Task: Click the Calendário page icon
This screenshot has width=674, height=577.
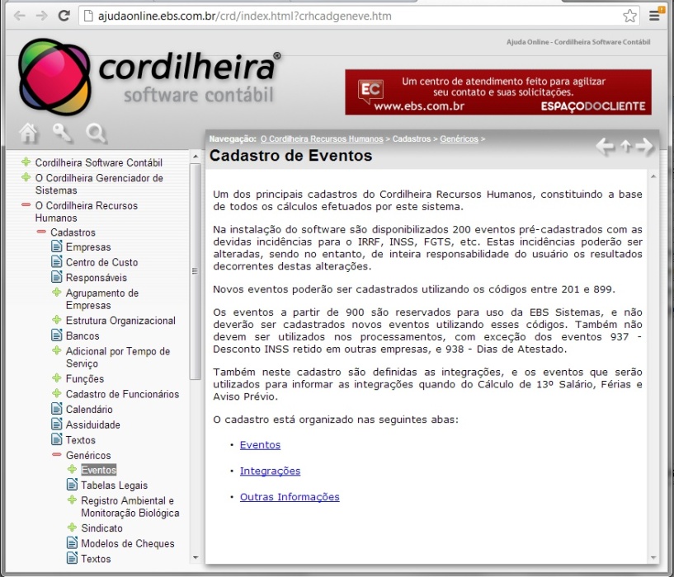Action: click(x=57, y=409)
